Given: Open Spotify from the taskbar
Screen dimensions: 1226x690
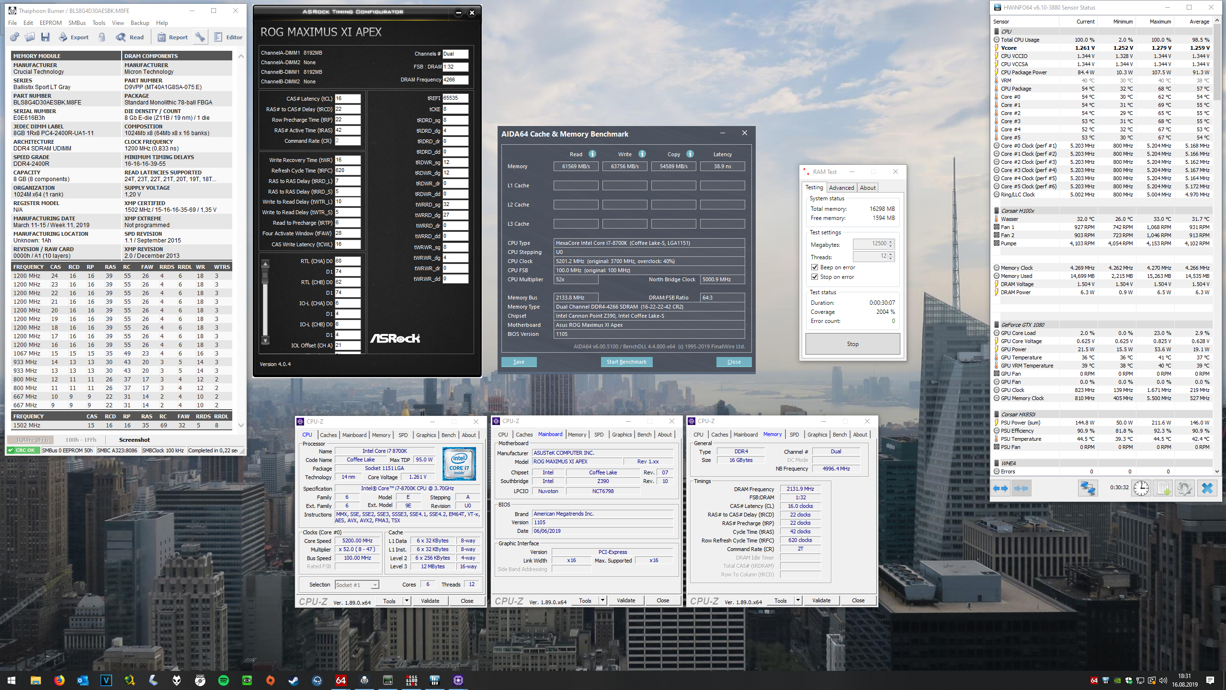Looking at the screenshot, I should click(223, 680).
